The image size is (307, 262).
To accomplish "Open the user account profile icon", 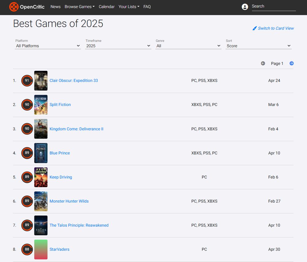I will coord(245,7).
